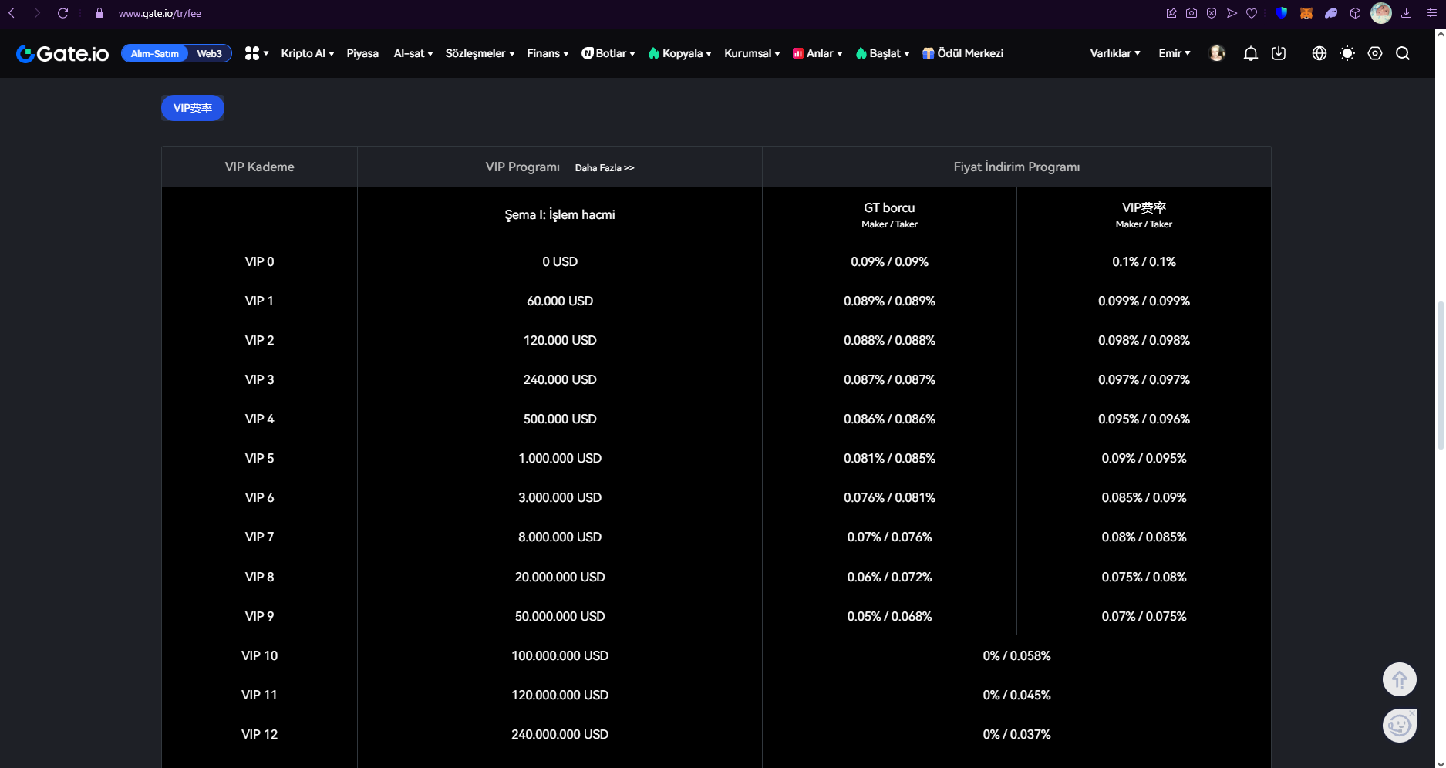Click the Daha Fazla >> link
The image size is (1446, 768).
click(x=605, y=167)
